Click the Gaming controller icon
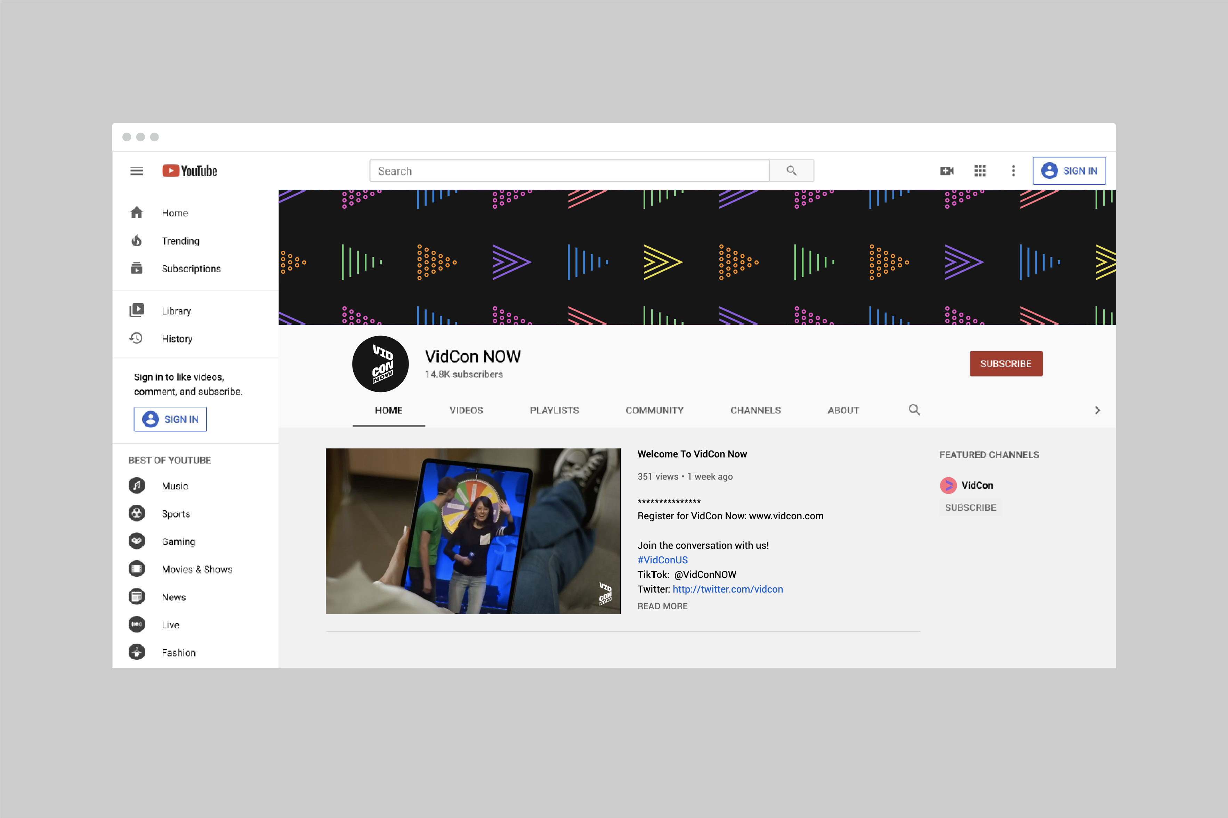The height and width of the screenshot is (818, 1228). click(x=137, y=541)
